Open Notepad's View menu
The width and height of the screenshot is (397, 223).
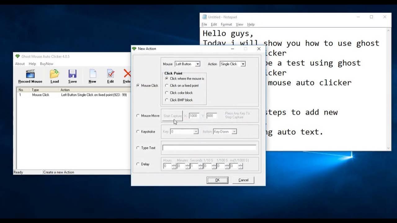click(x=239, y=24)
